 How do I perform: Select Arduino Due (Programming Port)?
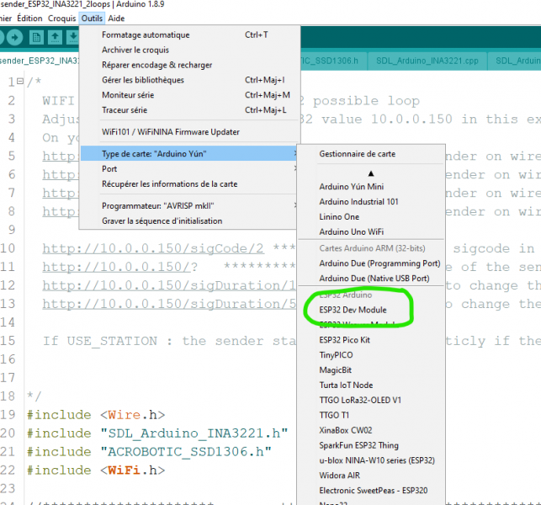pyautogui.click(x=371, y=263)
